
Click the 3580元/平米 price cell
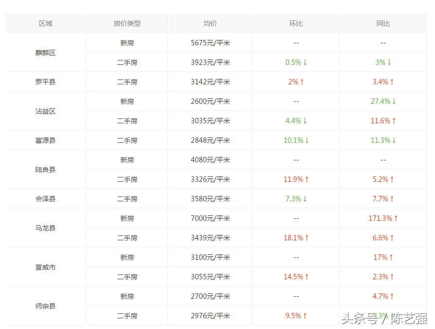click(x=210, y=199)
